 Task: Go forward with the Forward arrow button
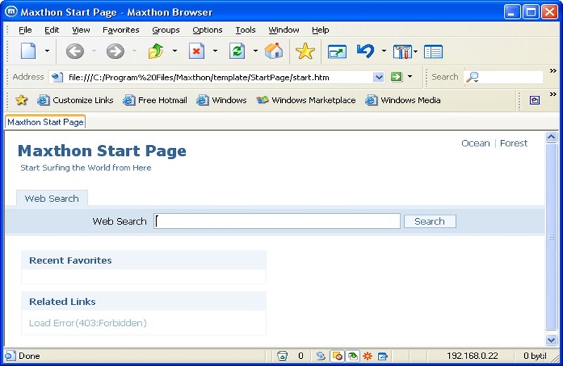[x=115, y=51]
